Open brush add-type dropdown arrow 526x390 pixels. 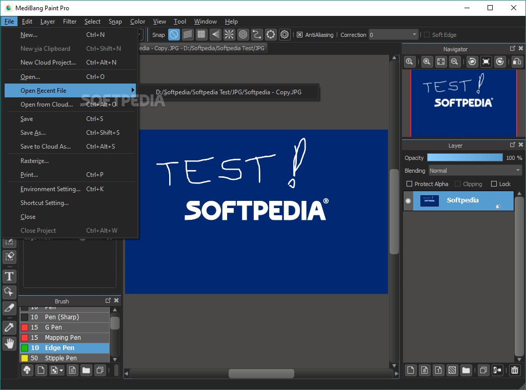(x=62, y=371)
